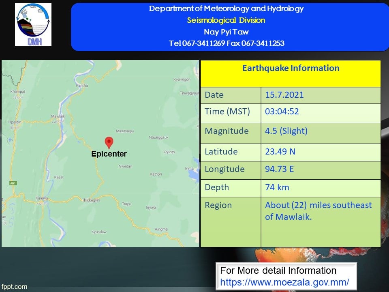The width and height of the screenshot is (389, 292).
Task: Click 'Department of Meteorology and Hydrology' title
Action: [x=226, y=9]
